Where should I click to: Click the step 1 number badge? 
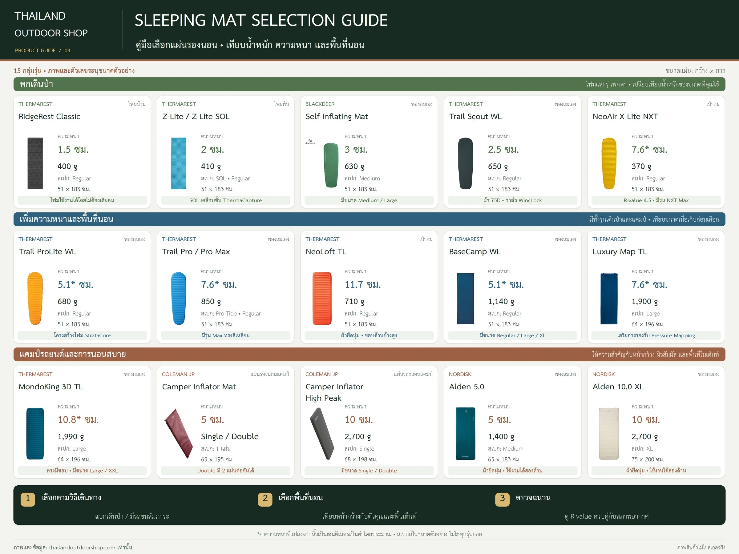coord(28,499)
